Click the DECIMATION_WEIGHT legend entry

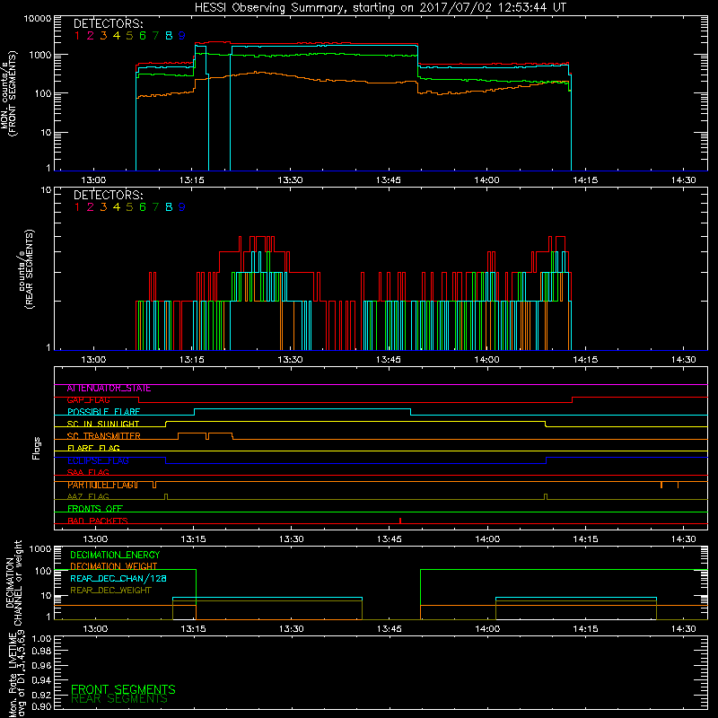[x=114, y=567]
